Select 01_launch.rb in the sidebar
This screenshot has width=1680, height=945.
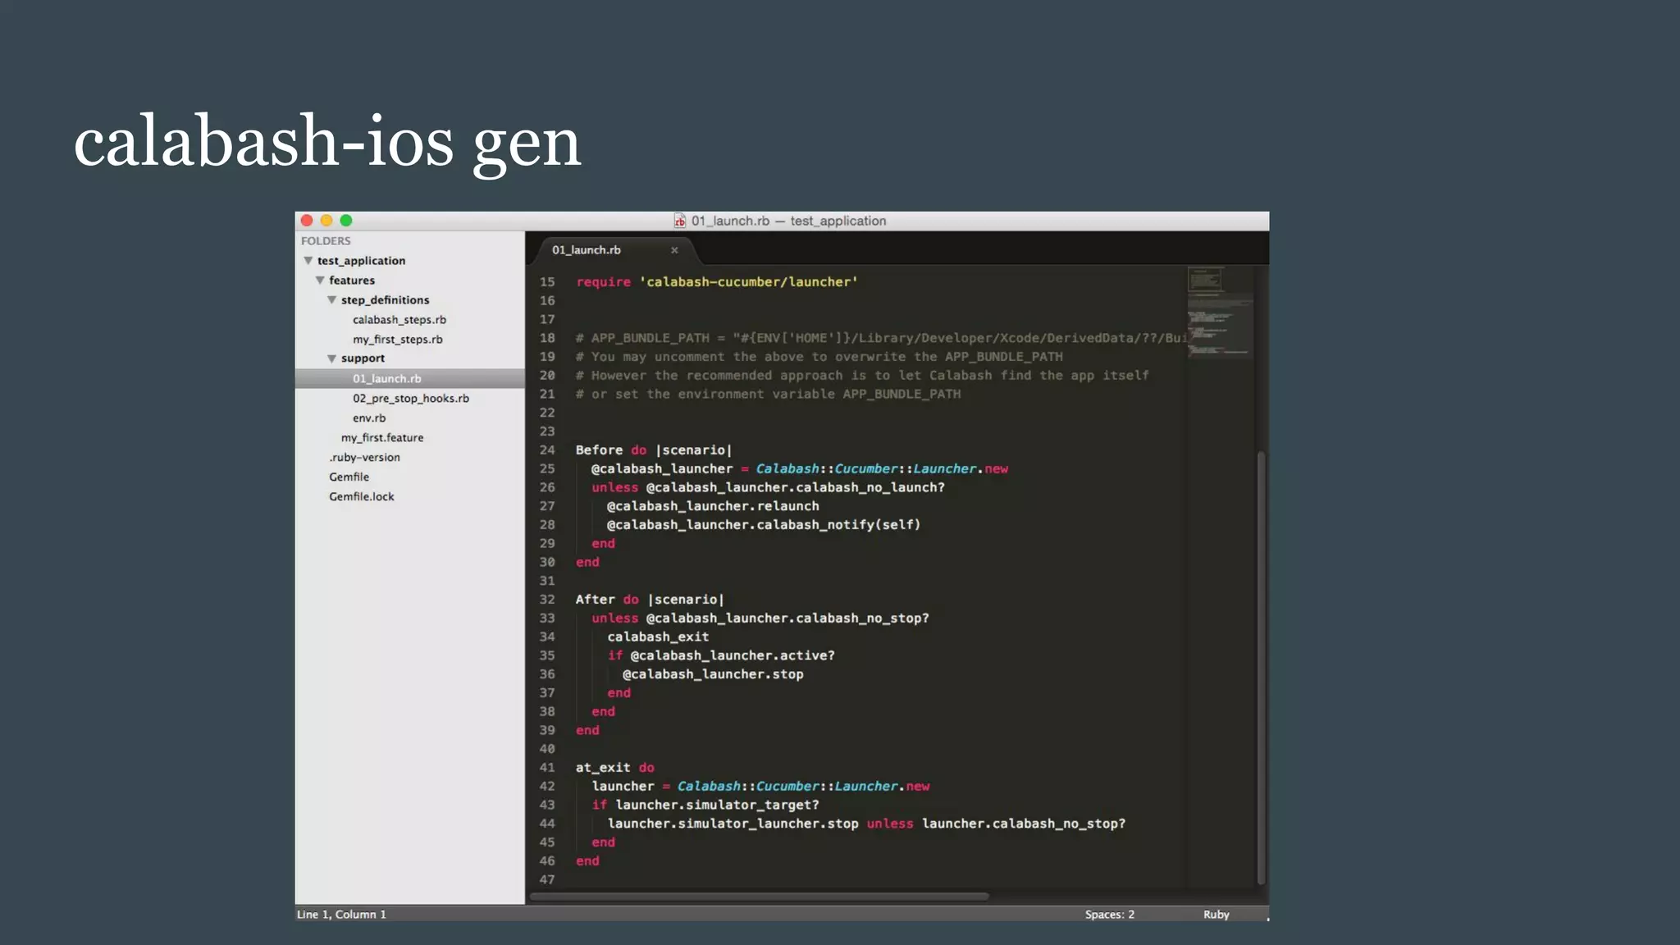(x=410, y=378)
